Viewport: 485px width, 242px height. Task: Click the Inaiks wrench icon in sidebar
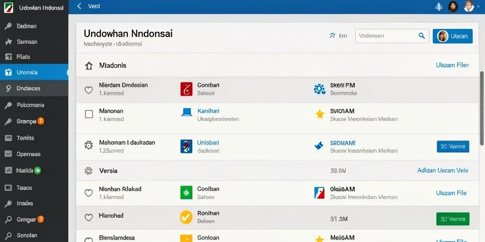(8, 203)
